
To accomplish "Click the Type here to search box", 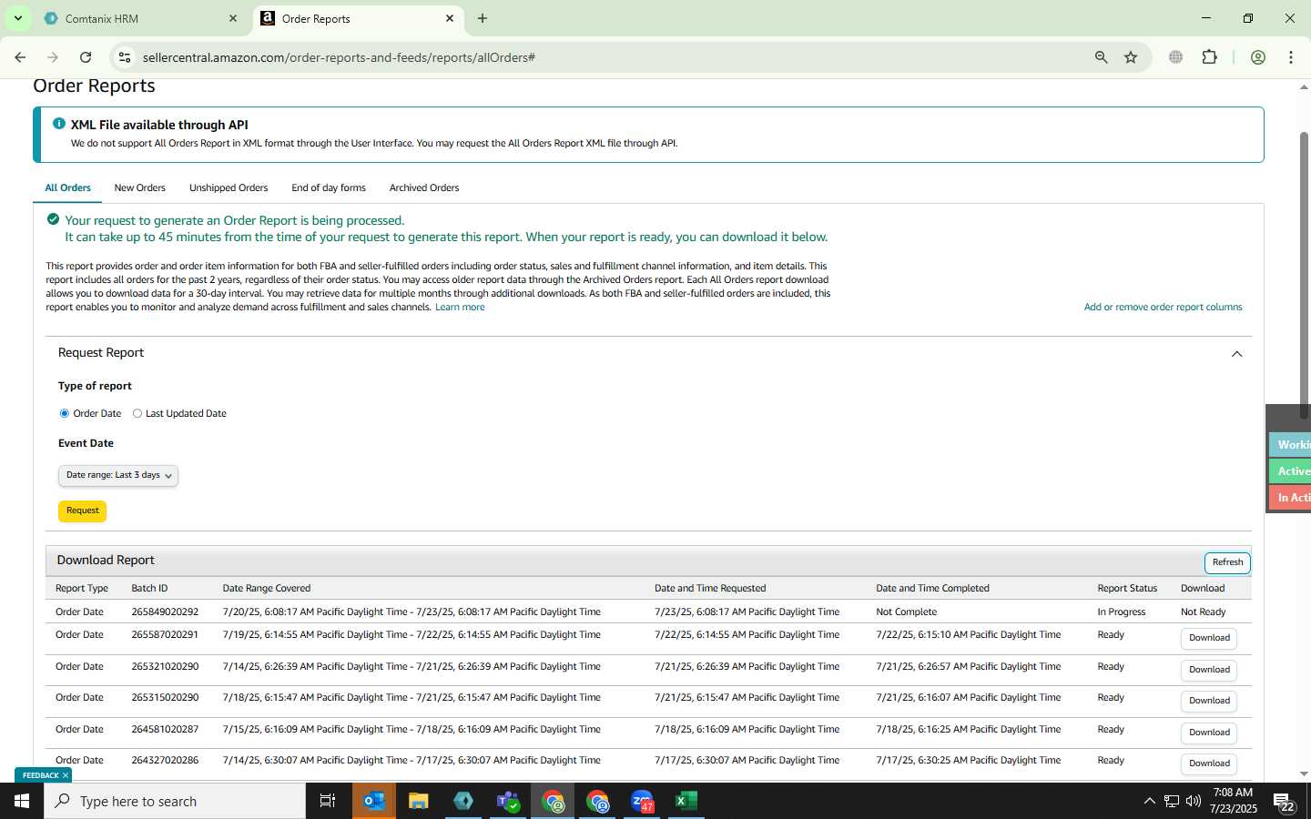I will [x=175, y=801].
